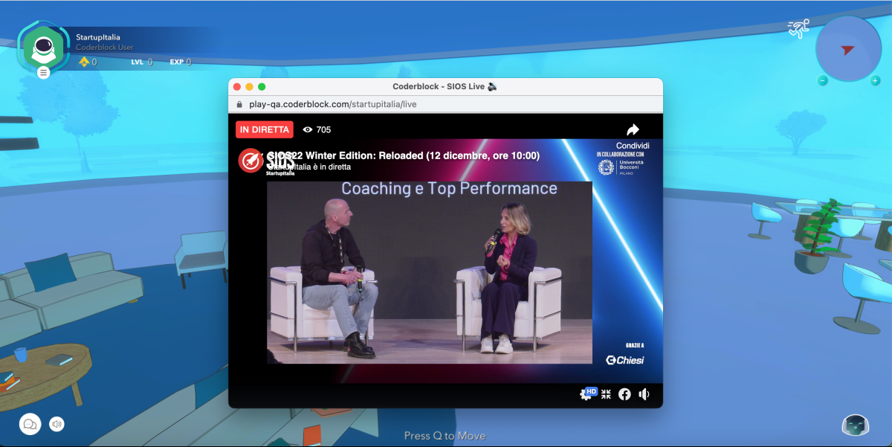Click the 'Coderblock User' subtitle
This screenshot has height=447, width=892.
click(105, 48)
